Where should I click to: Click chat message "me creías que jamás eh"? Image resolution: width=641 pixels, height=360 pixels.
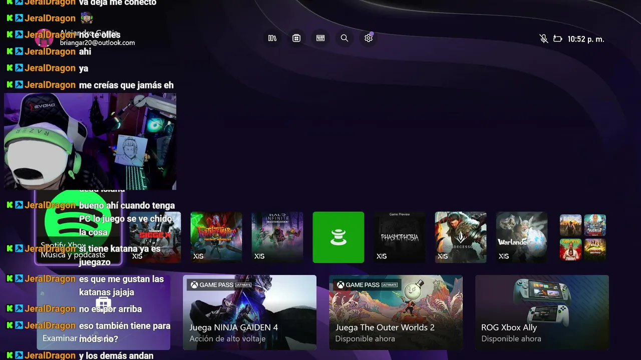click(x=126, y=85)
